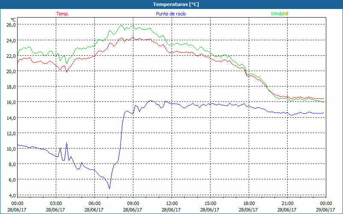Click the '14,0' y-axis value
Screen dimensions: 343x214
(x=11, y=118)
